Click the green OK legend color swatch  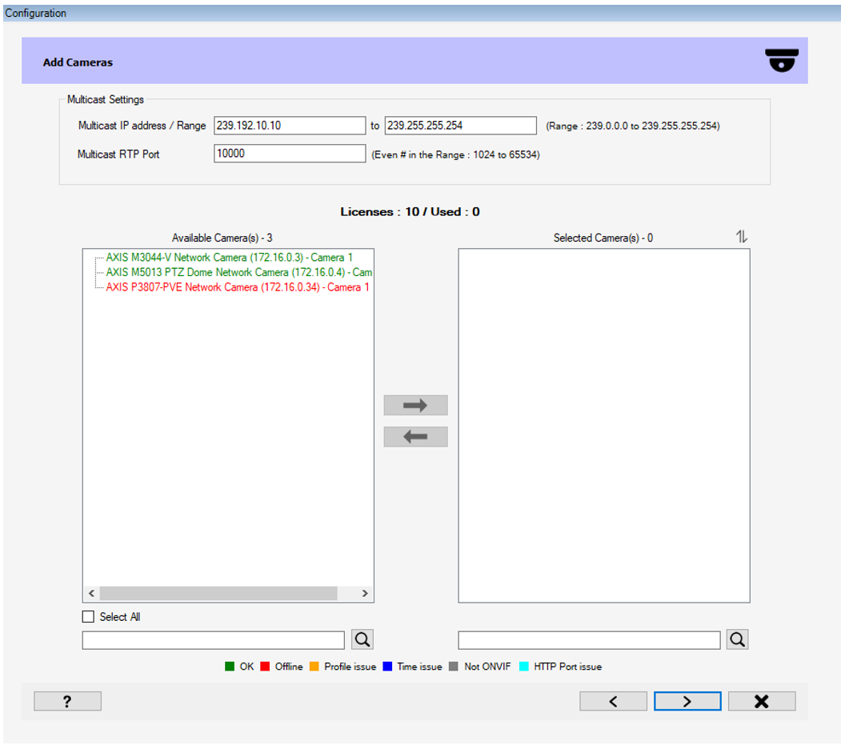pos(230,667)
